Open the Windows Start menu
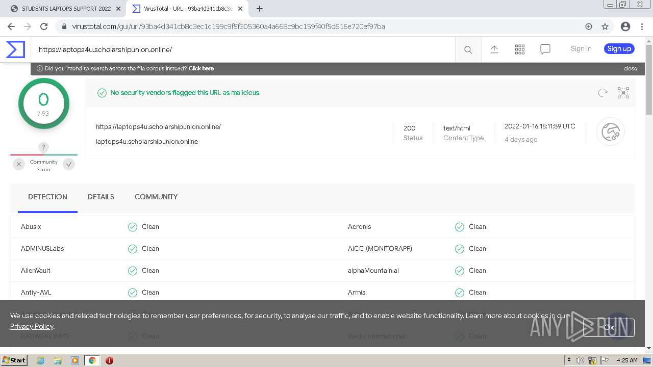Image resolution: width=653 pixels, height=367 pixels. 14,360
